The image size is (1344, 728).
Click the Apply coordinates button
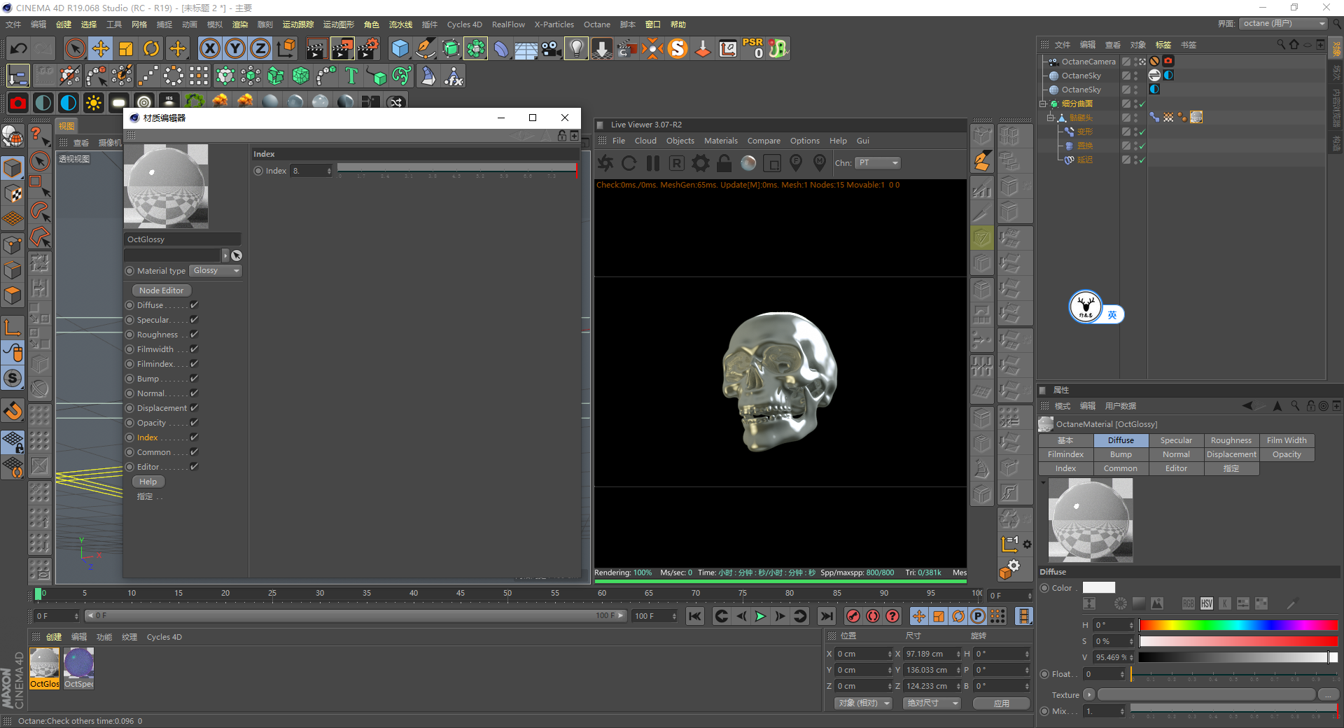(1002, 703)
